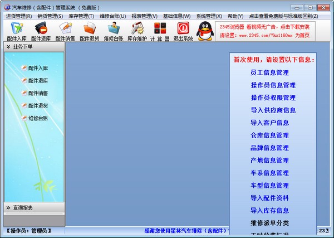The image size is (334, 238).
Task: Open 报表管理(V) menu
Action: pos(144,16)
